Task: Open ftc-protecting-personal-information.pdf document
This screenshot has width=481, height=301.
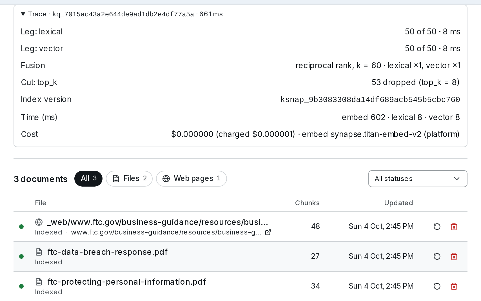Action: pos(127,282)
